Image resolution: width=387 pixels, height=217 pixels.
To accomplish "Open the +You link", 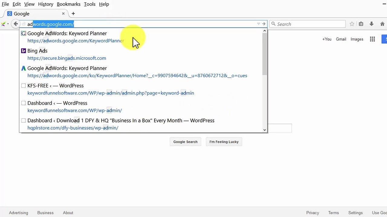I will click(327, 39).
